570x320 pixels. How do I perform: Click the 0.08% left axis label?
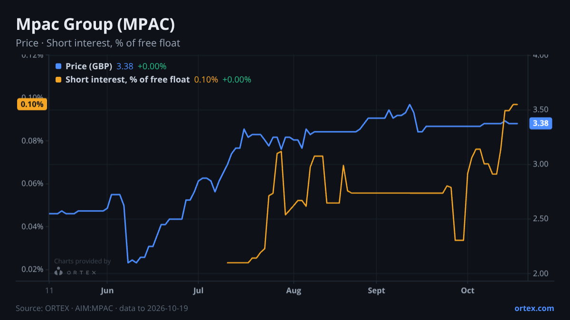[32, 141]
